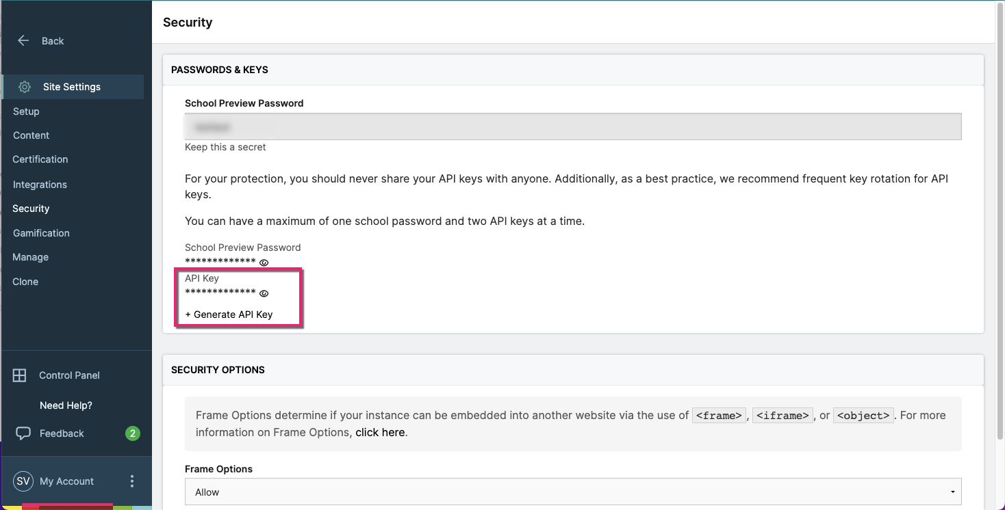Click the Feedback speech bubble icon

pos(23,433)
